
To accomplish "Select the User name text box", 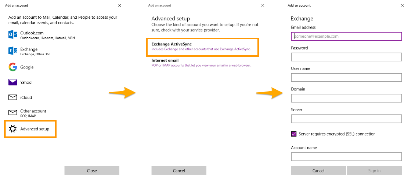I will (x=346, y=78).
